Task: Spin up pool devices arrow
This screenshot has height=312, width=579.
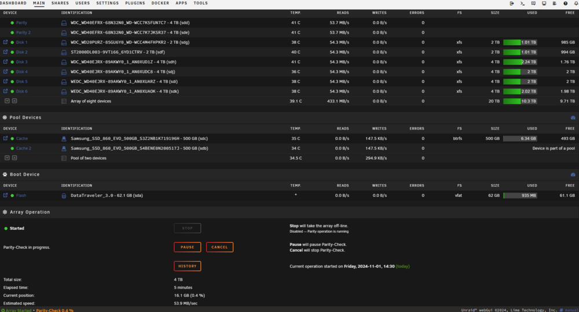Action: pos(14,157)
